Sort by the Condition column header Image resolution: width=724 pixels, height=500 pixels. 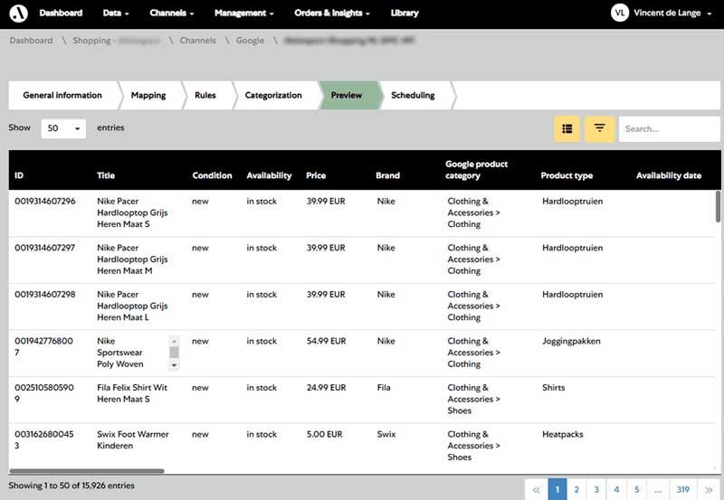(212, 175)
